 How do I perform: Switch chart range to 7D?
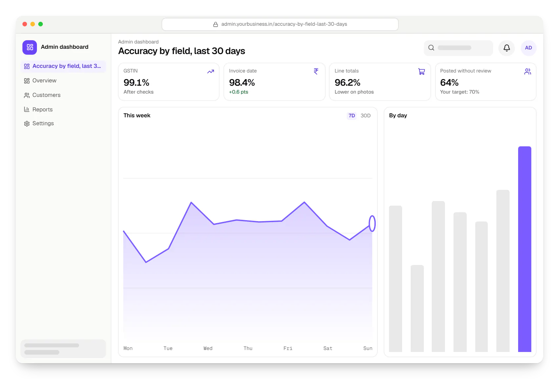point(352,116)
